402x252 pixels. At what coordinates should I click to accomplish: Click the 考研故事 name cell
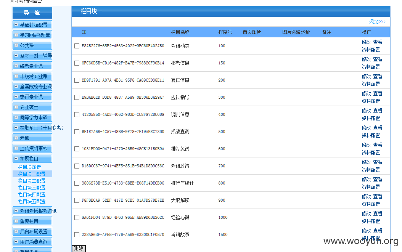tap(180, 234)
